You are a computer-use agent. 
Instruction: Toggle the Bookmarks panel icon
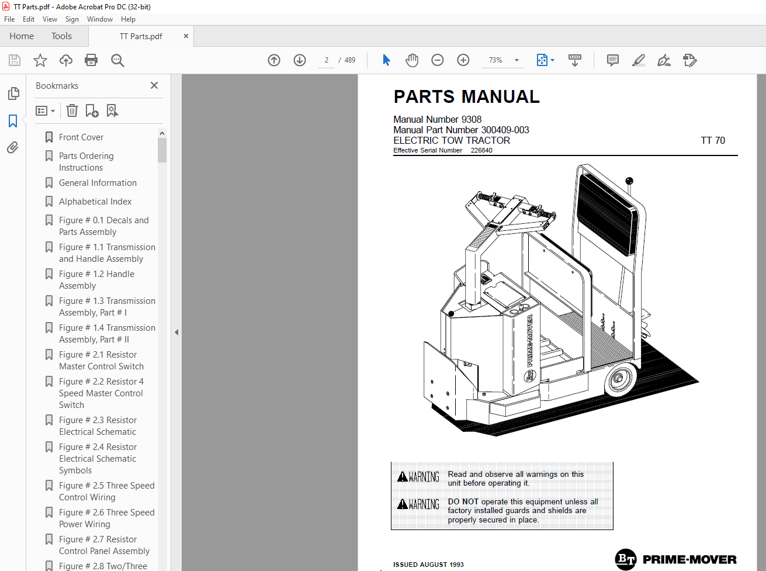coord(13,121)
